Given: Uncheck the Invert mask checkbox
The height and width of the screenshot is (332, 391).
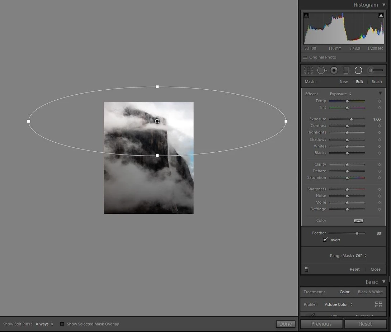Looking at the screenshot, I should point(325,240).
